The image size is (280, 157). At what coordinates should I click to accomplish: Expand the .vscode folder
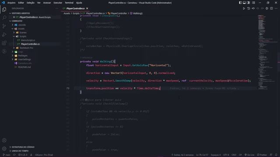click(x=13, y=25)
